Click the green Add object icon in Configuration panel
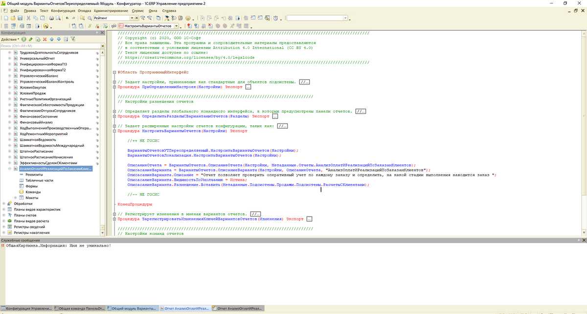 [23, 39]
